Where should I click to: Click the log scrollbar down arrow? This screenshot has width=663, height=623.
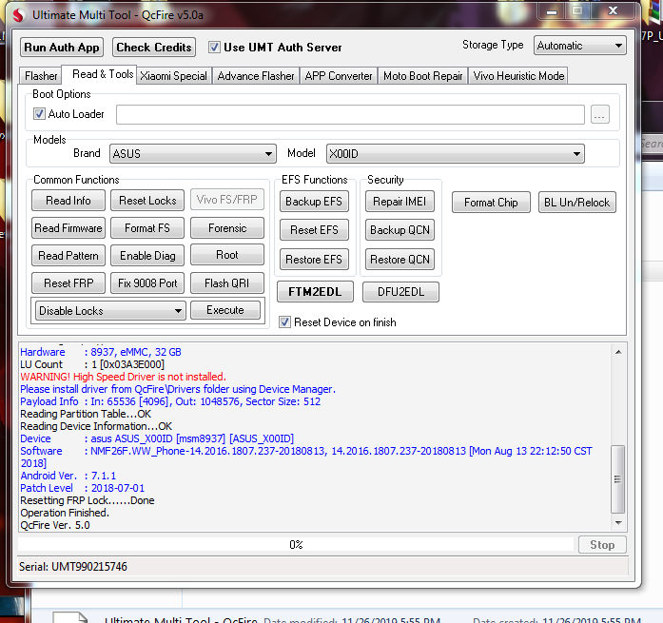618,523
